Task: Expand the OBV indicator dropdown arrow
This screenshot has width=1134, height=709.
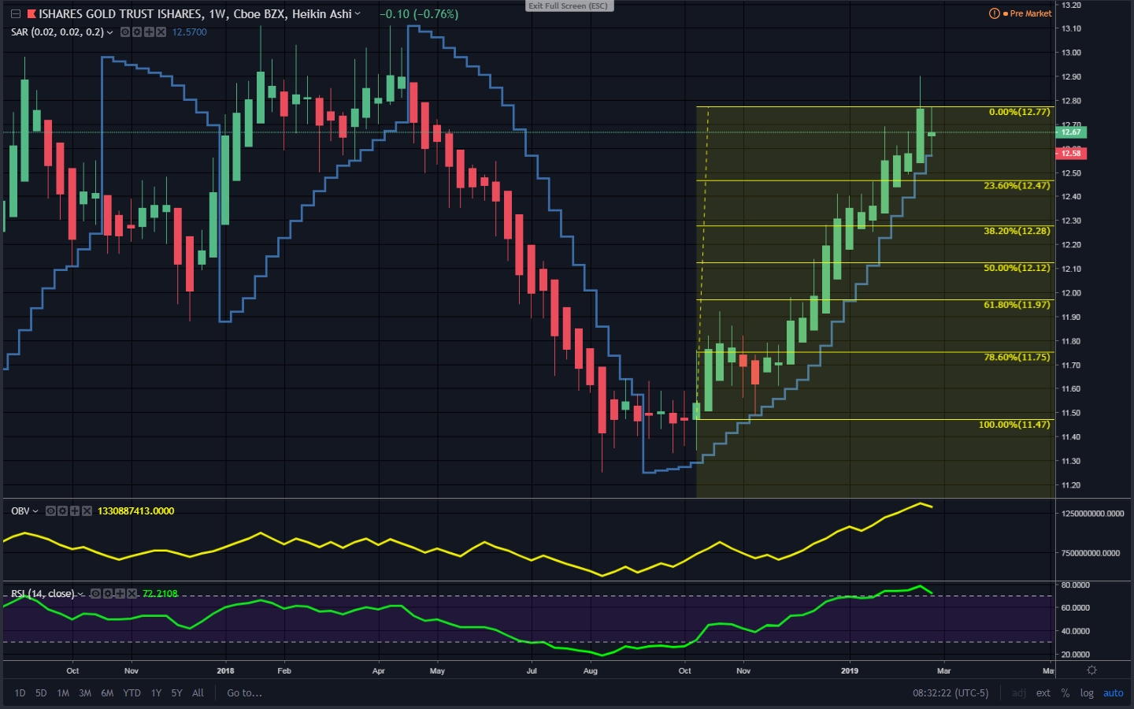Action: pos(35,511)
